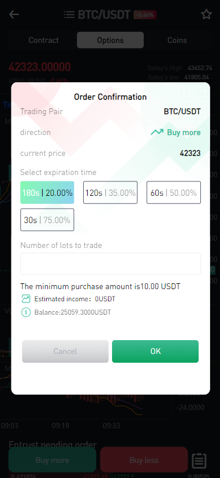
Task: Open the BTC/USDT pair selector title
Action: point(105,14)
